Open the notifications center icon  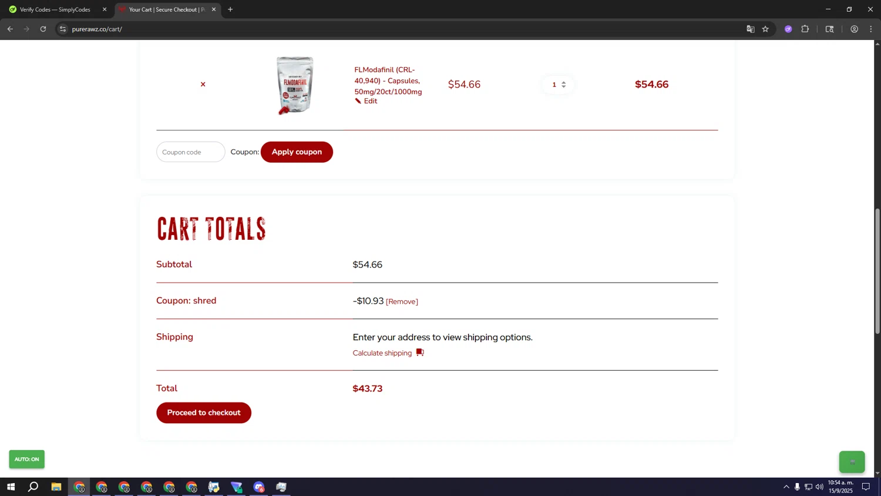coord(866,487)
